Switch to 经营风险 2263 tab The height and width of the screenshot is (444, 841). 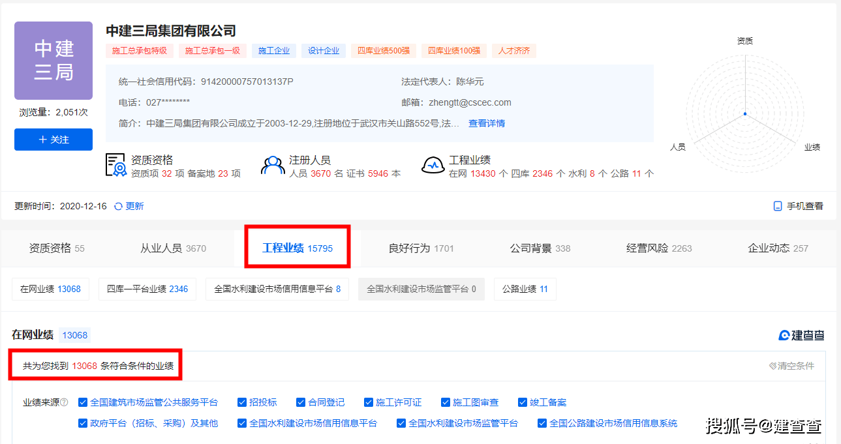(x=659, y=248)
